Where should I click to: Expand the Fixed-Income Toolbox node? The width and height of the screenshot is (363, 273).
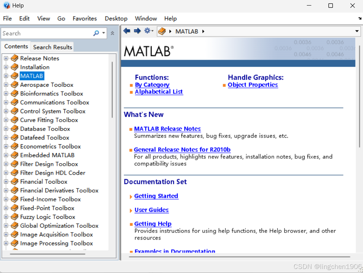click(x=6, y=199)
